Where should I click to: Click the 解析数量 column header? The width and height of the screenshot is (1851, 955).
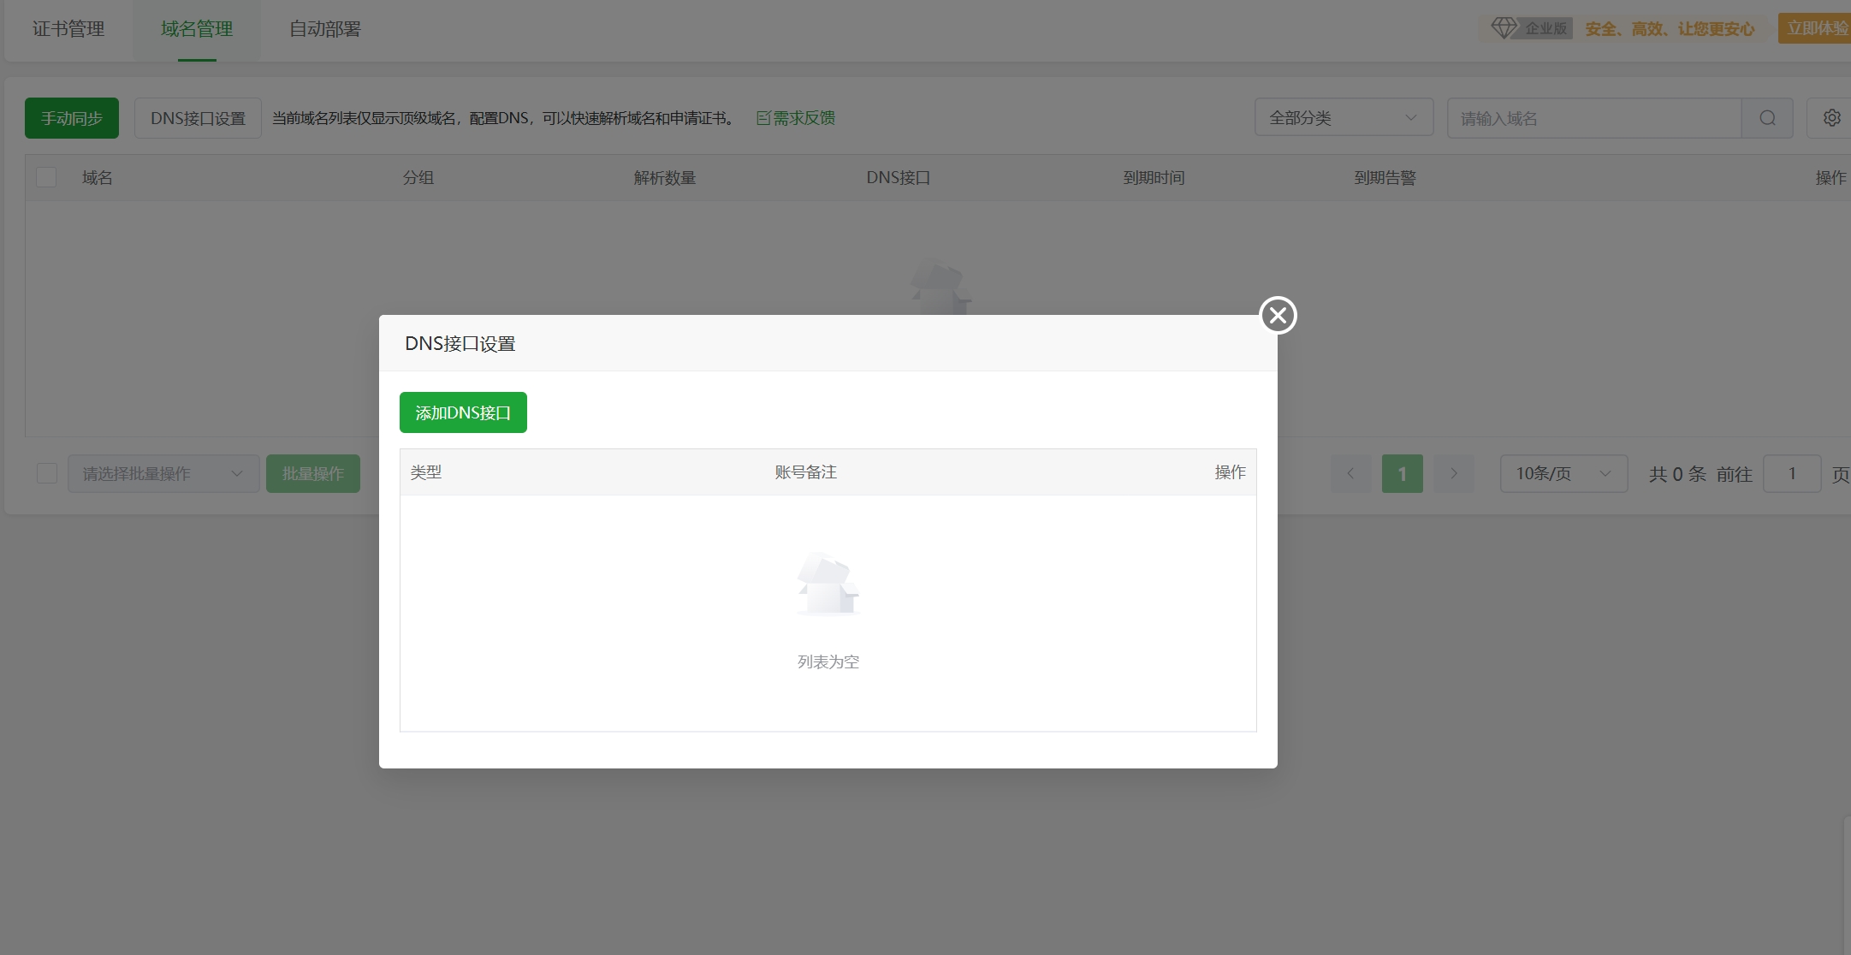coord(665,177)
